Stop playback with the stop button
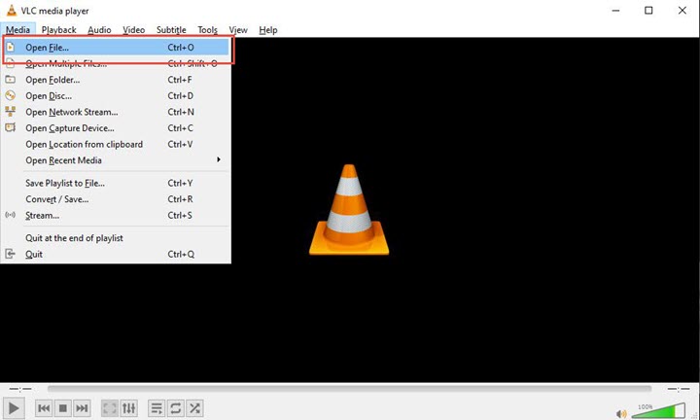This screenshot has width=700, height=420. point(63,408)
